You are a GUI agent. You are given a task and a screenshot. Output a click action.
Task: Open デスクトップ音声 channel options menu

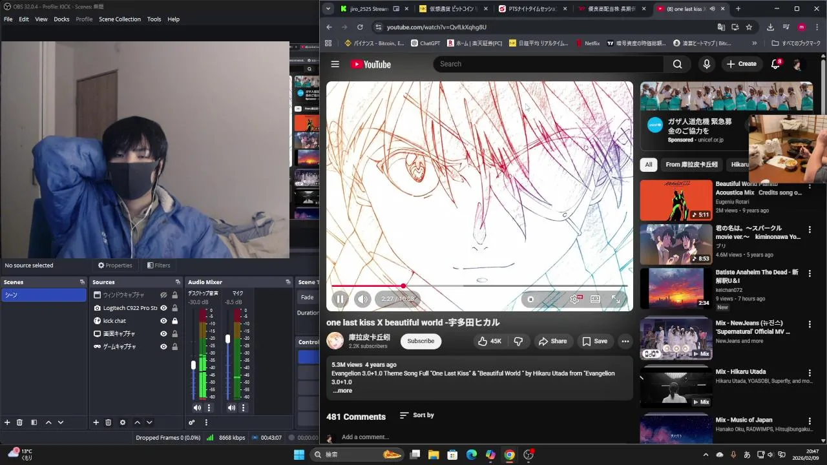(x=209, y=408)
